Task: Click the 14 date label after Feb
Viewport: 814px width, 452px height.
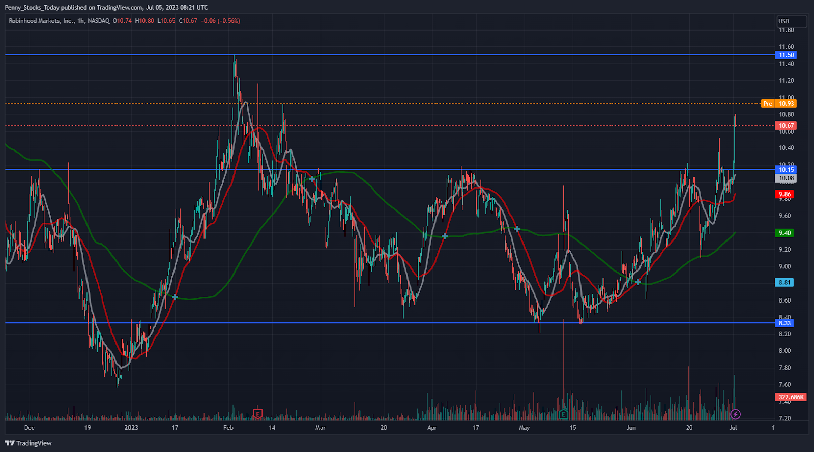Action: point(272,428)
